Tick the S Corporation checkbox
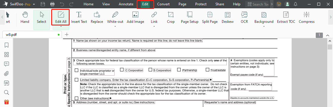 coord(150,70)
